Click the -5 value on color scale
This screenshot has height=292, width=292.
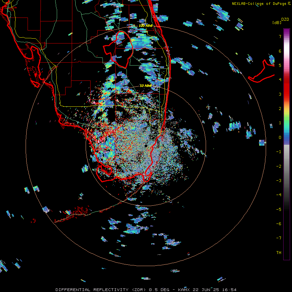coord(279,210)
